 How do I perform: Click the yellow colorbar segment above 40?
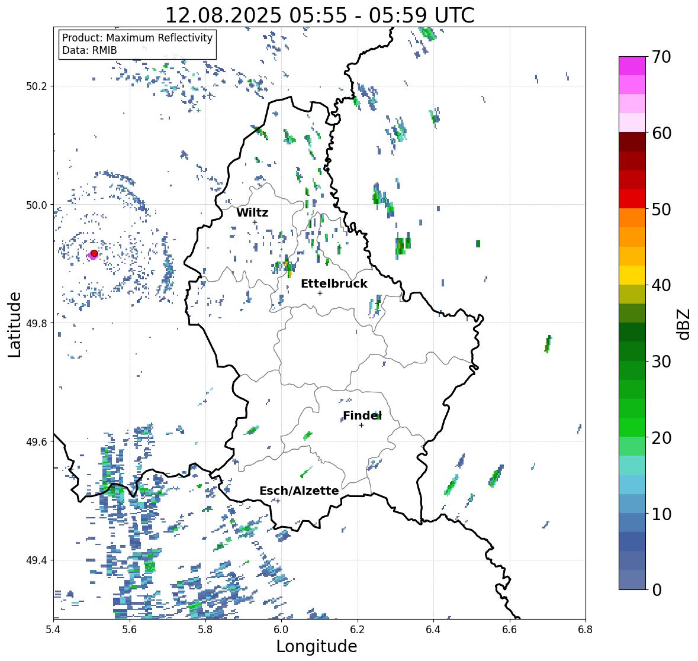pyautogui.click(x=632, y=275)
